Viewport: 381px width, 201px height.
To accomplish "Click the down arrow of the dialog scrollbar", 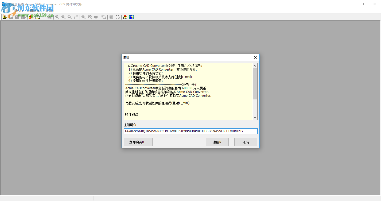I will [x=255, y=117].
